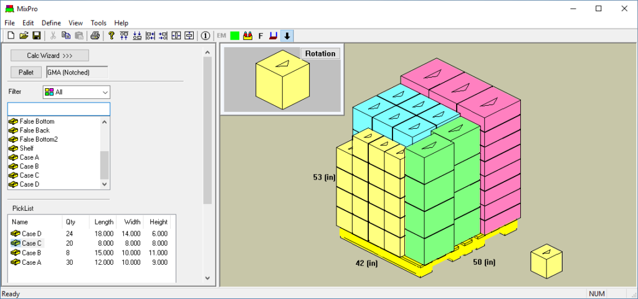Click the green color square in toolbar
Image resolution: width=638 pixels, height=299 pixels.
235,35
